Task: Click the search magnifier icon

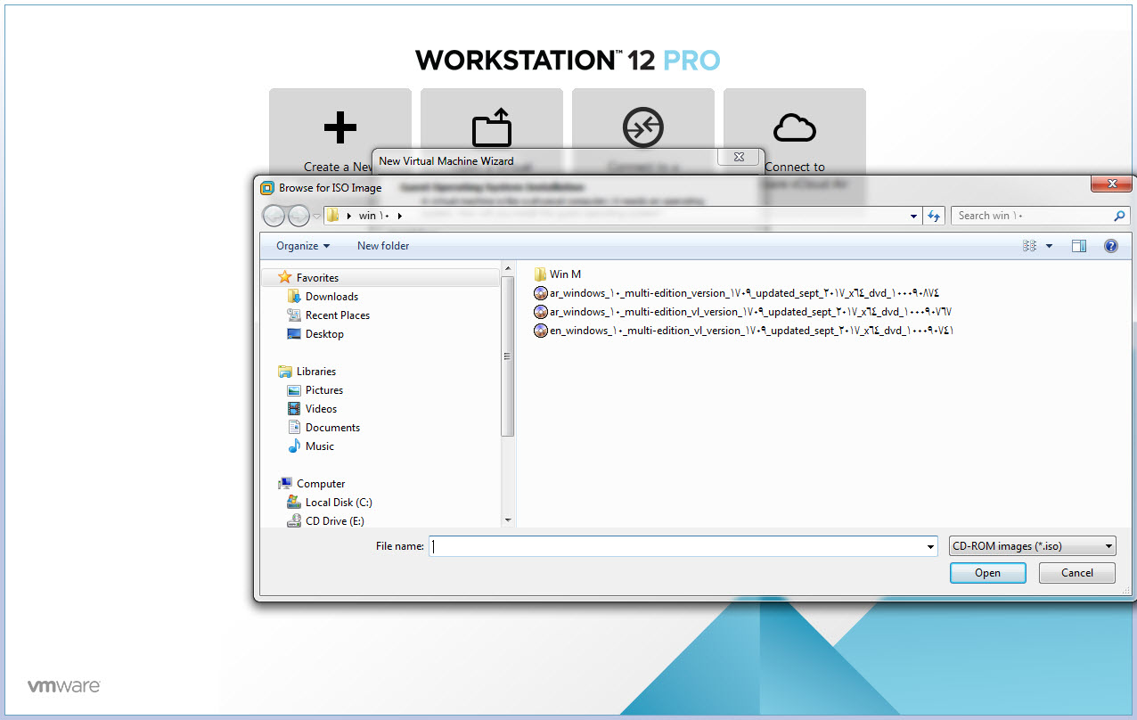Action: (x=1120, y=216)
